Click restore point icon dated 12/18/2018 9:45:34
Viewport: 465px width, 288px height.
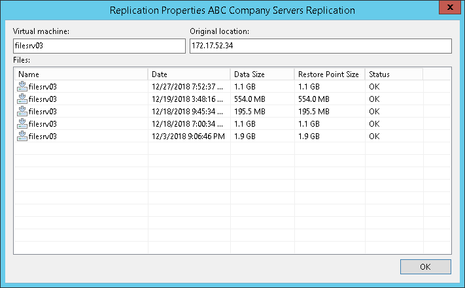click(22, 111)
